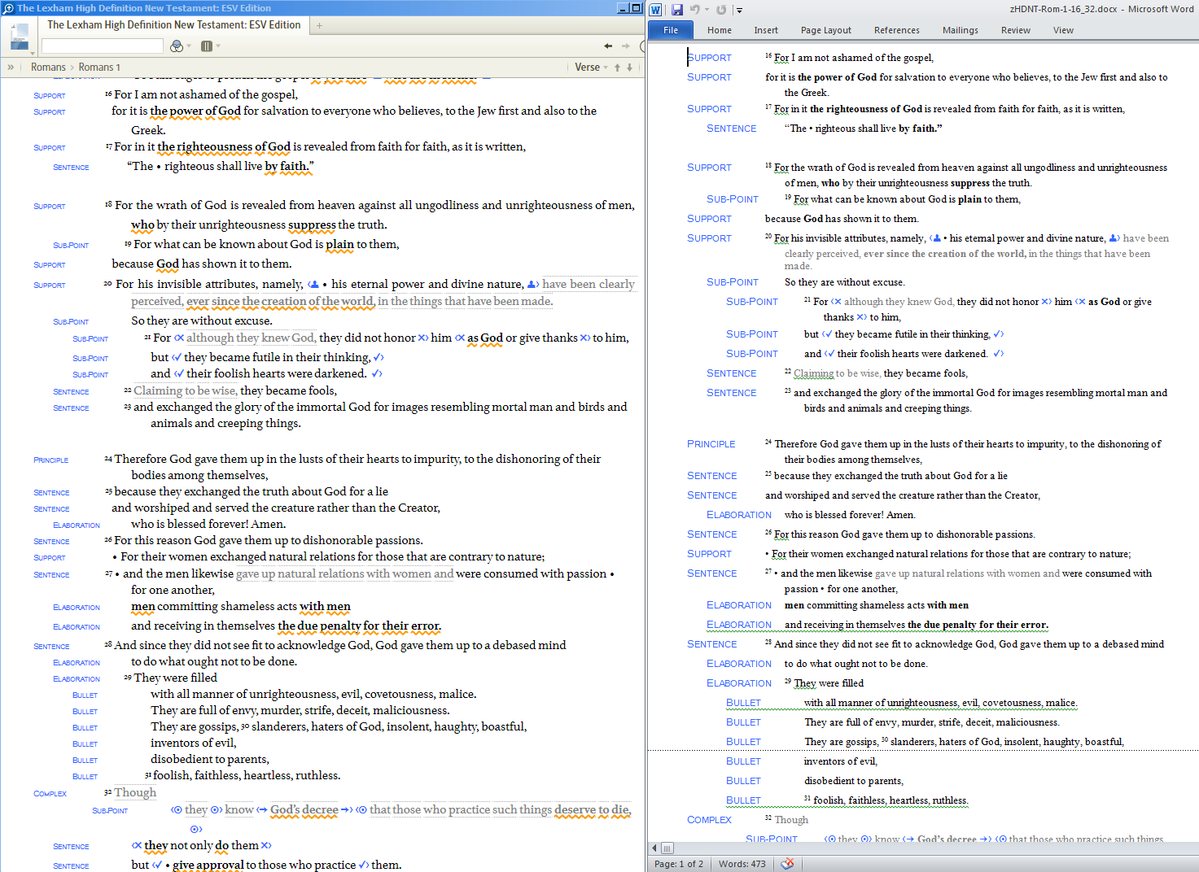The image size is (1199, 872).
Task: Click the horizontal scrollbar left arrow in Word
Action: click(x=654, y=848)
